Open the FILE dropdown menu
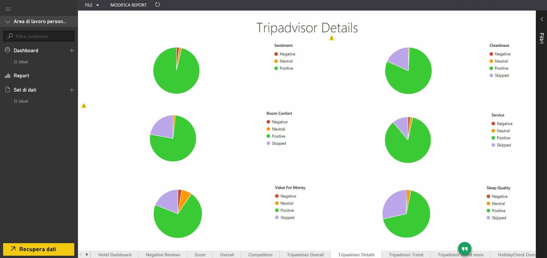 [x=92, y=5]
